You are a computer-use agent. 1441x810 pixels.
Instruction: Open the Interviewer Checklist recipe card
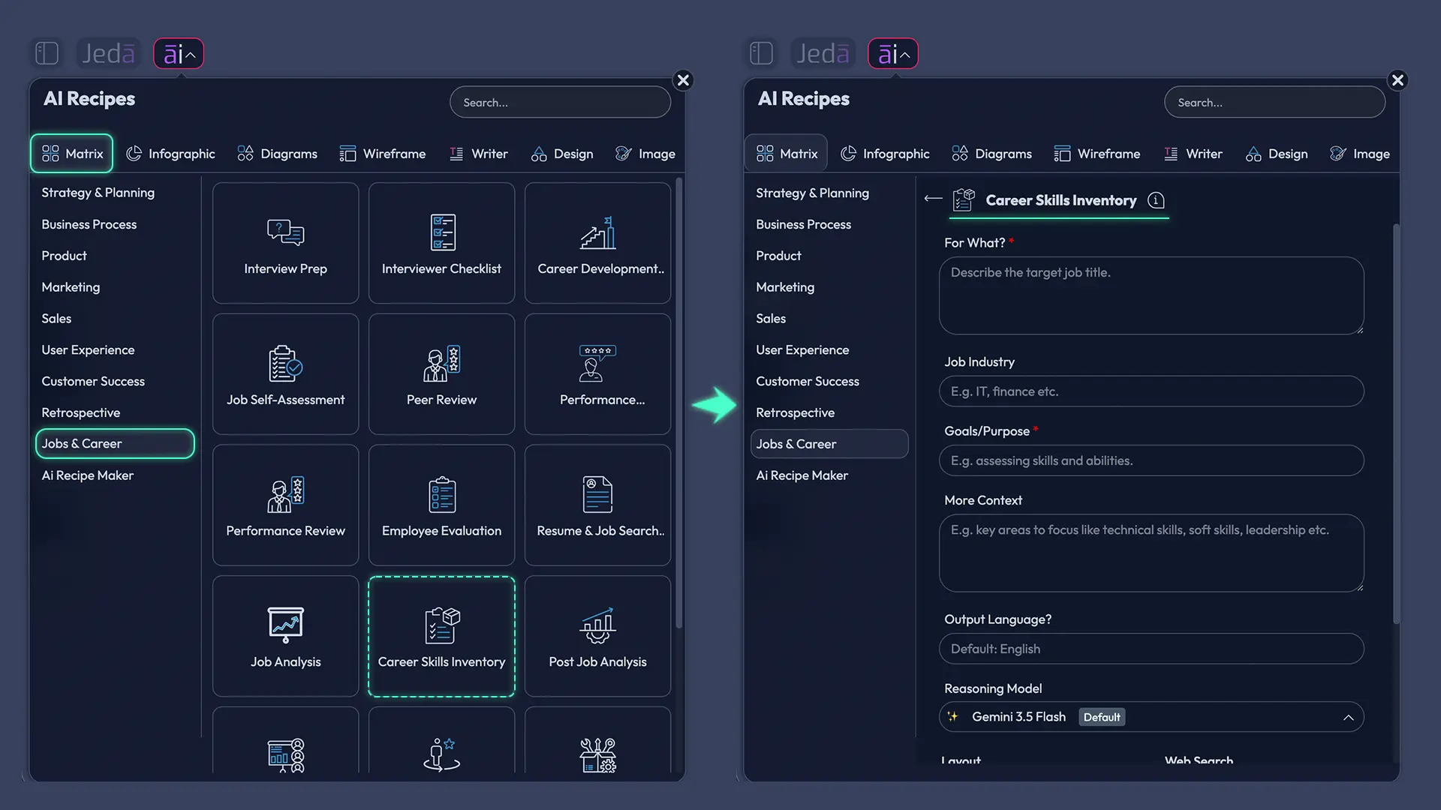tap(441, 243)
